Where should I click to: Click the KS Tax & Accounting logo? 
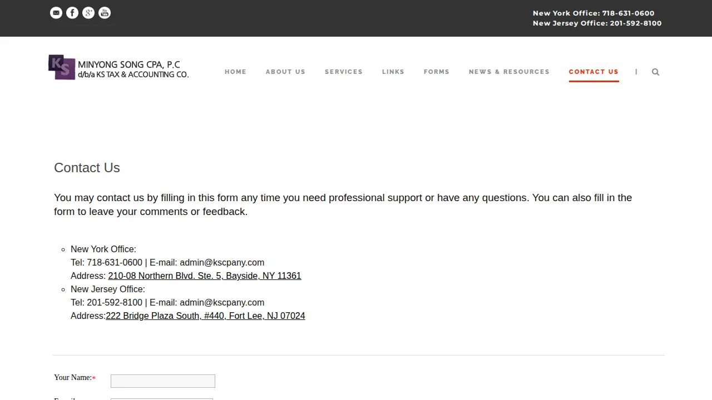tap(118, 67)
